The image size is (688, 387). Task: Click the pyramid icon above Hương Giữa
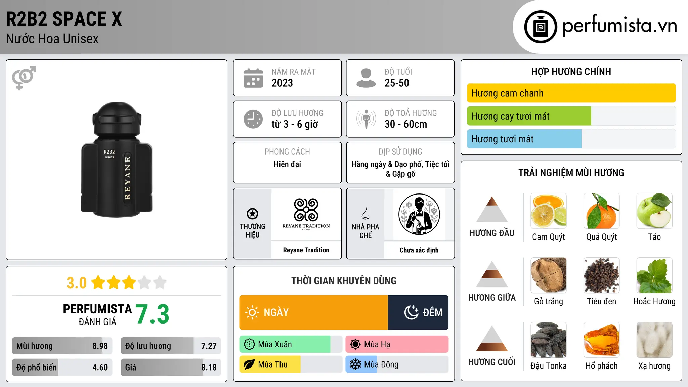pos(492,274)
